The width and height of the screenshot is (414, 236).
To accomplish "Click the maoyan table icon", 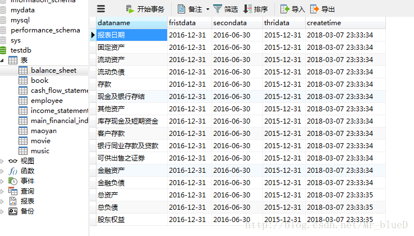I will [x=23, y=131].
